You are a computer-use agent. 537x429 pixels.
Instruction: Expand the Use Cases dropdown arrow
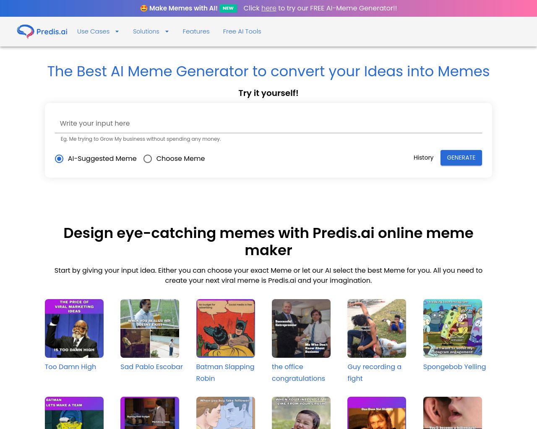tap(117, 31)
